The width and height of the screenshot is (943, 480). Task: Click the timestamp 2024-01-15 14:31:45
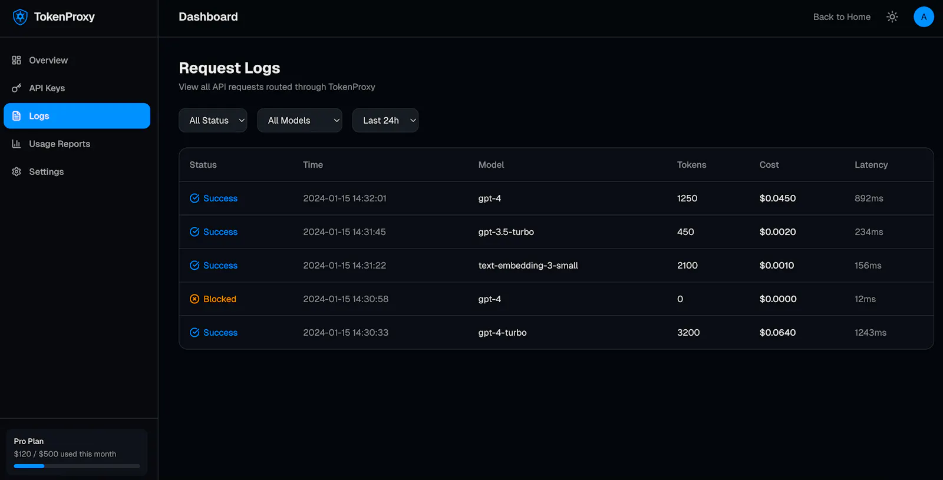344,232
